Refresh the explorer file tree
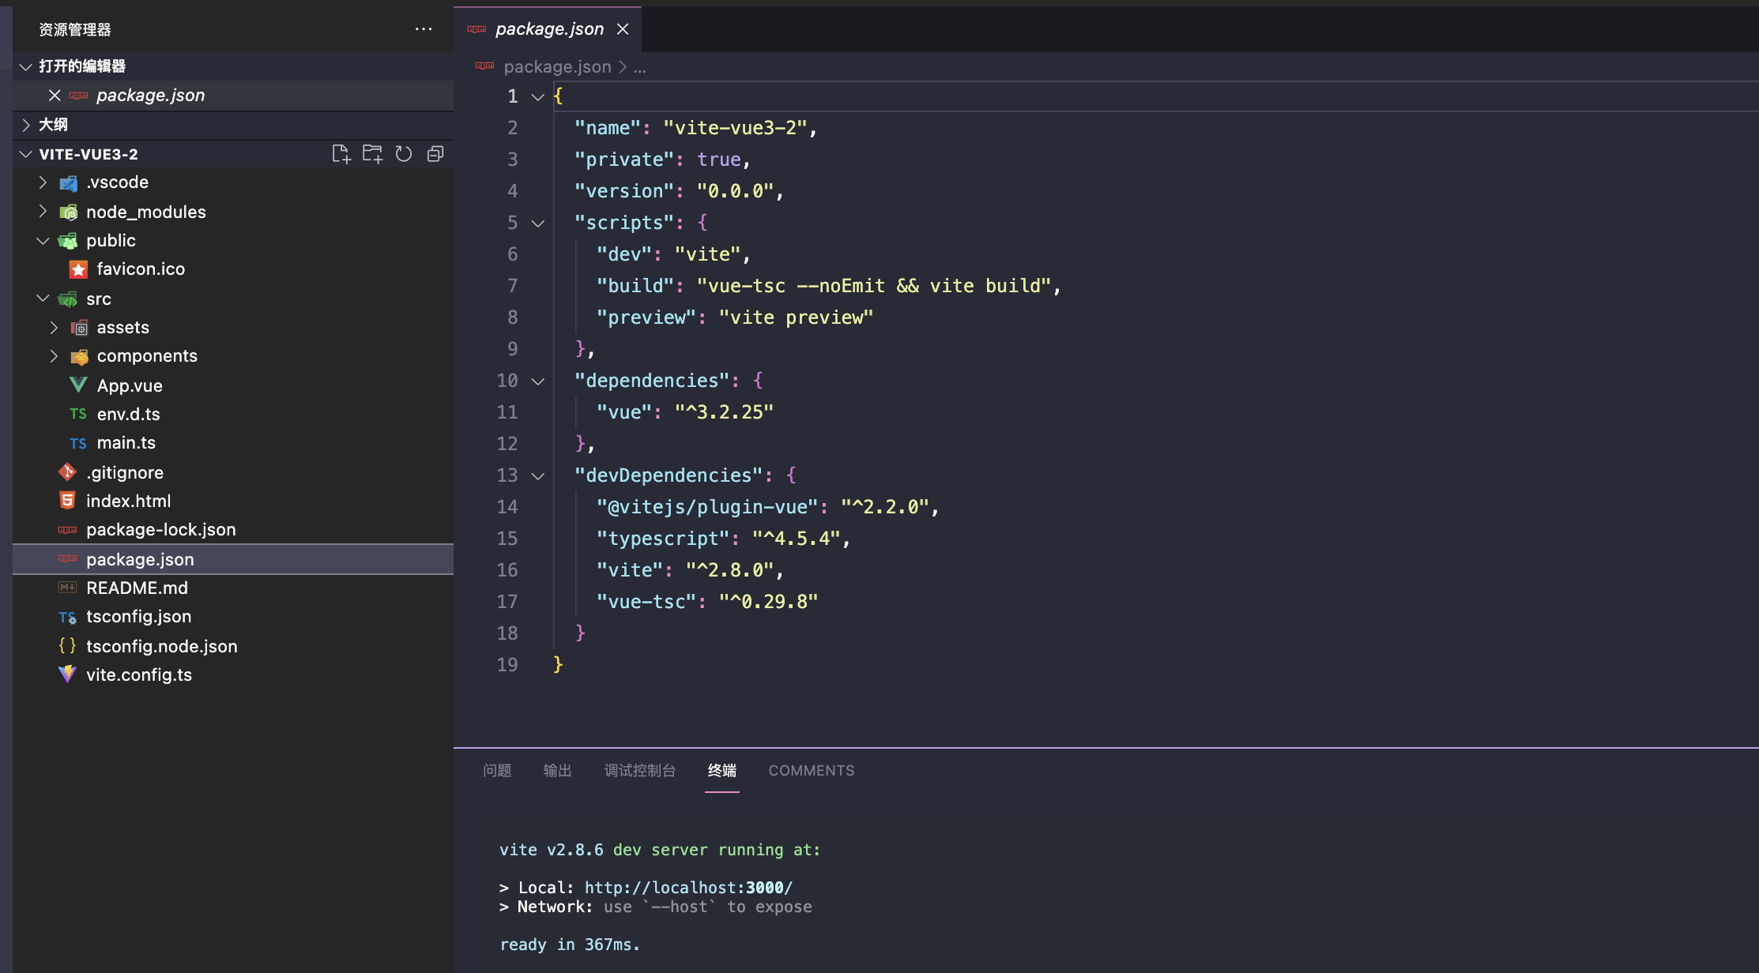 pyautogui.click(x=404, y=154)
